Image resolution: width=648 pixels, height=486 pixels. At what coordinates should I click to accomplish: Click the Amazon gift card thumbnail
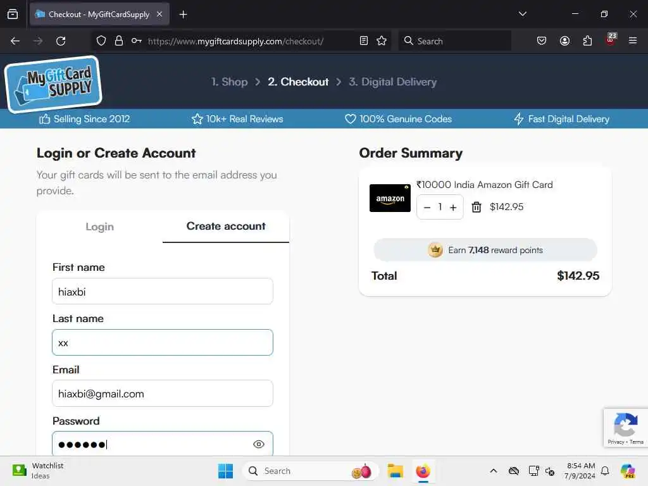pos(390,198)
